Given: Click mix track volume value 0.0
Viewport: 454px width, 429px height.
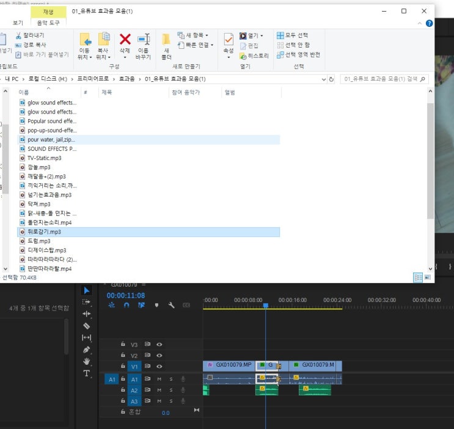Looking at the screenshot, I should pos(166,413).
